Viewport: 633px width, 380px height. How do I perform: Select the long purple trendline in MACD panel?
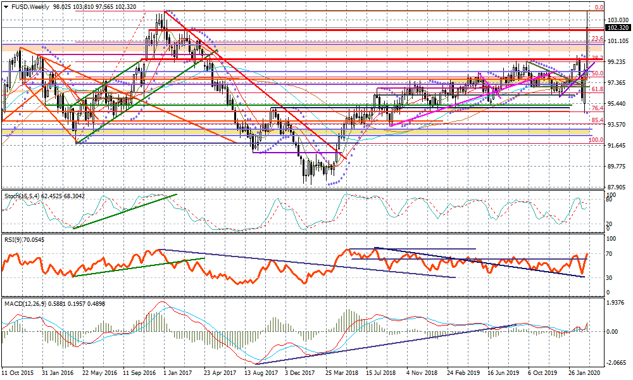[385, 344]
